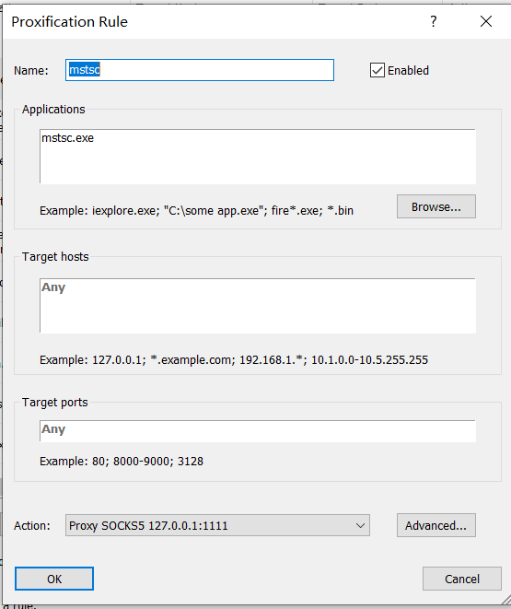Click the mstsc.exe entry text
511x609 pixels.
(68, 138)
